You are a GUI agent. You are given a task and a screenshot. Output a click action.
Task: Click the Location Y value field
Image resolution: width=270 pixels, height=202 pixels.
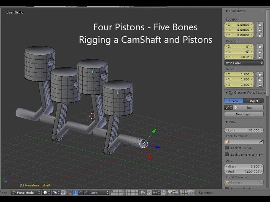(239, 30)
